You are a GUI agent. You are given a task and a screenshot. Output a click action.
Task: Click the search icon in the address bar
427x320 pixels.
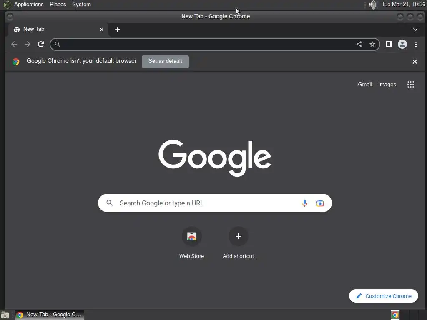57,44
